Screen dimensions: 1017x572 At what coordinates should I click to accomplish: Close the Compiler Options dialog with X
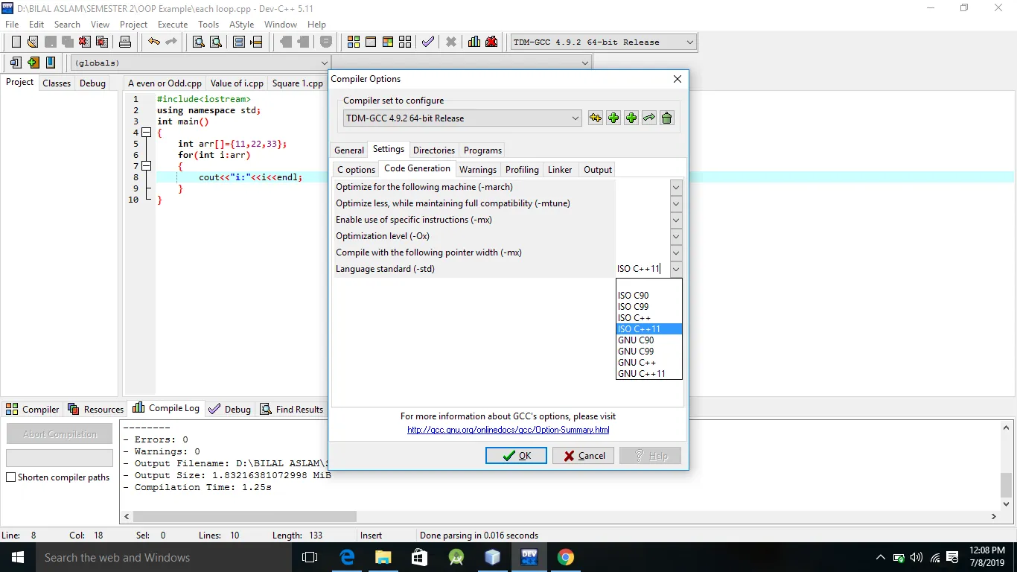[677, 79]
